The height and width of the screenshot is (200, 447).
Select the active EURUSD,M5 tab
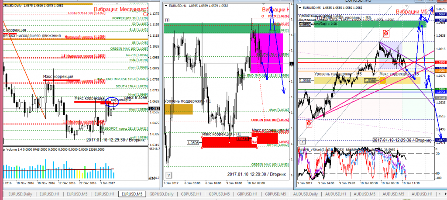click(132, 194)
